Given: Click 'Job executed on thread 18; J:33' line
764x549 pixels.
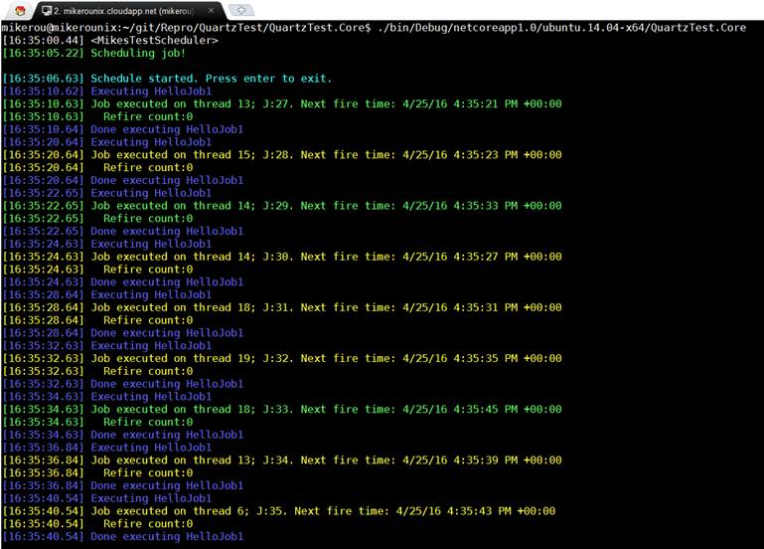Looking at the screenshot, I should click(282, 409).
